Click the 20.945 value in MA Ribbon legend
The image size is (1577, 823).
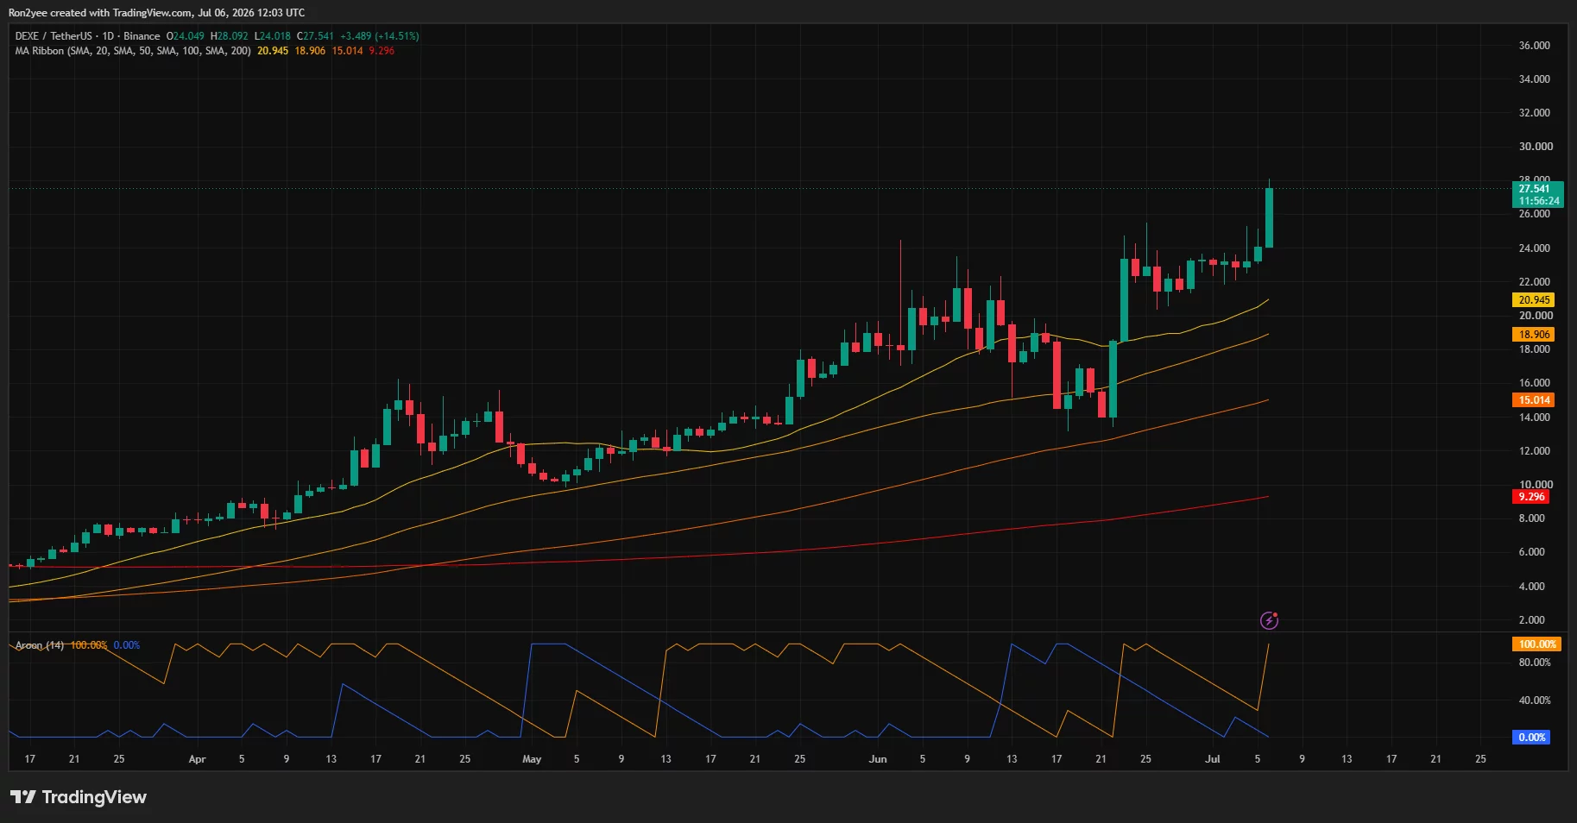(273, 51)
